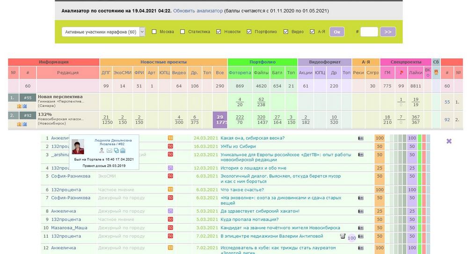Click camera icon beside 'Какая она, сибирская весна?'
This screenshot has width=468, height=254.
361,138
